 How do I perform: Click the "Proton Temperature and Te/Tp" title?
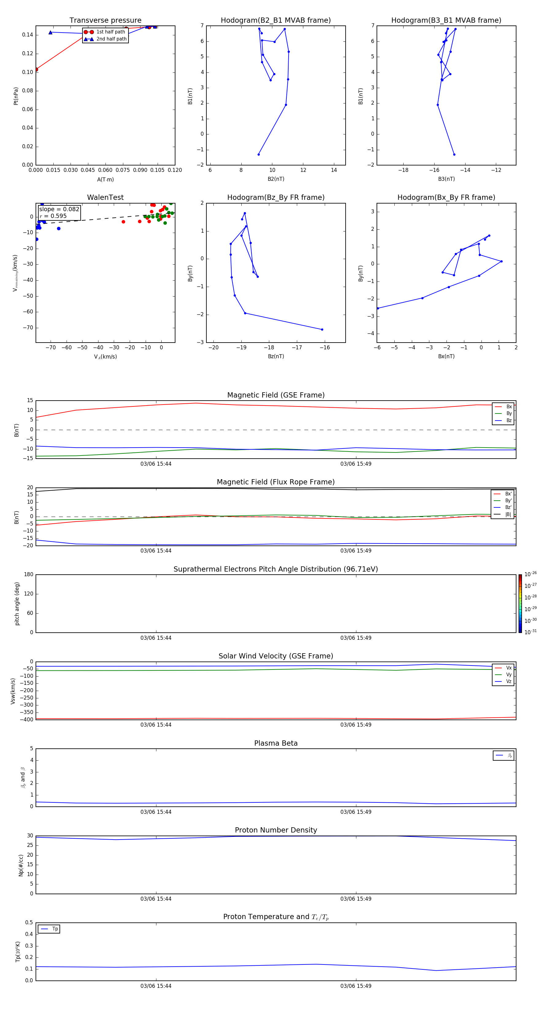[276, 917]
